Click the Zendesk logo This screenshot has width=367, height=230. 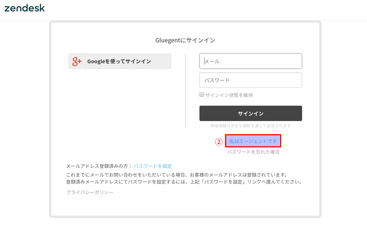point(25,8)
